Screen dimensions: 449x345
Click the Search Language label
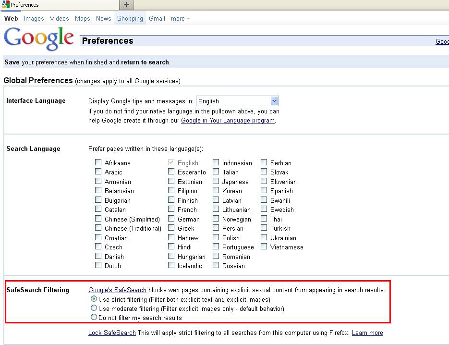(x=33, y=149)
